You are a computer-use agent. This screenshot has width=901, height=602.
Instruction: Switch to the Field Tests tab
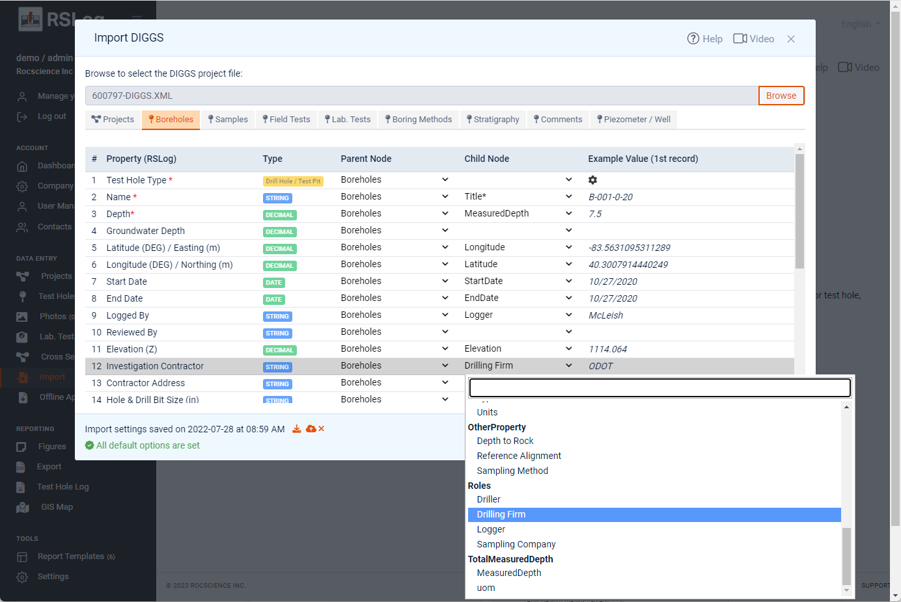[286, 120]
